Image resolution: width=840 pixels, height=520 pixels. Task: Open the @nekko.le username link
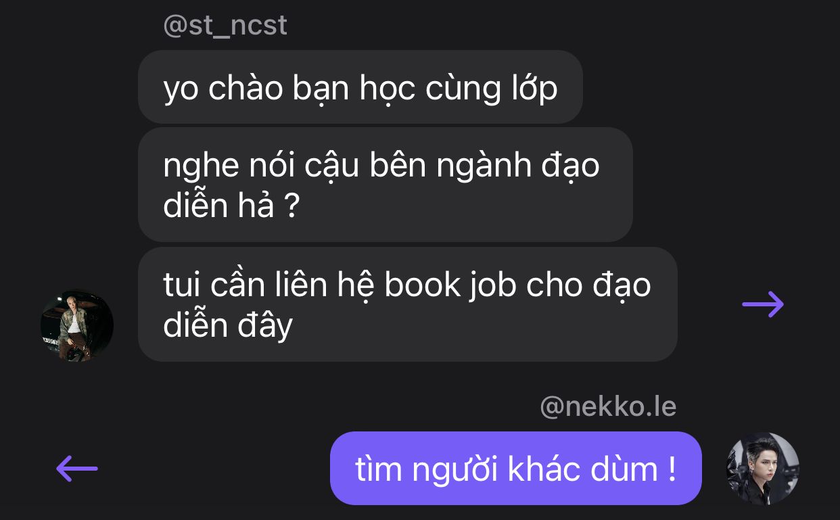[x=608, y=407]
